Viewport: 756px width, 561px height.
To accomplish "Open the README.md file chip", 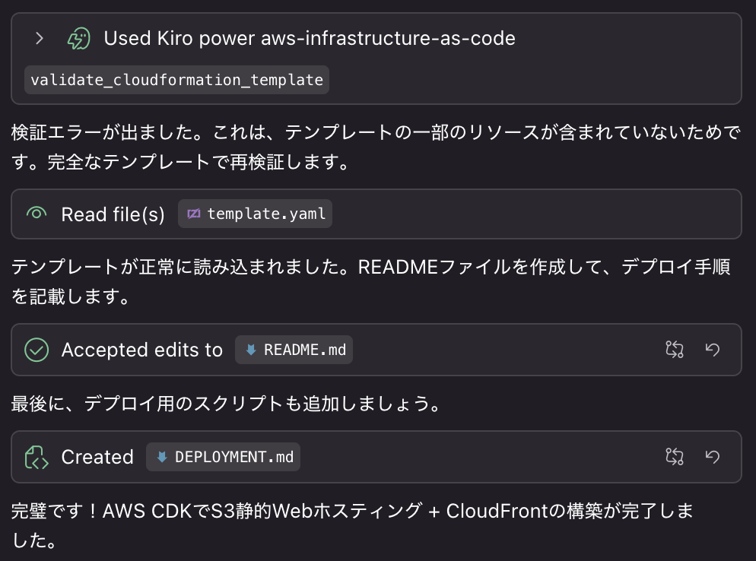I will click(x=294, y=350).
